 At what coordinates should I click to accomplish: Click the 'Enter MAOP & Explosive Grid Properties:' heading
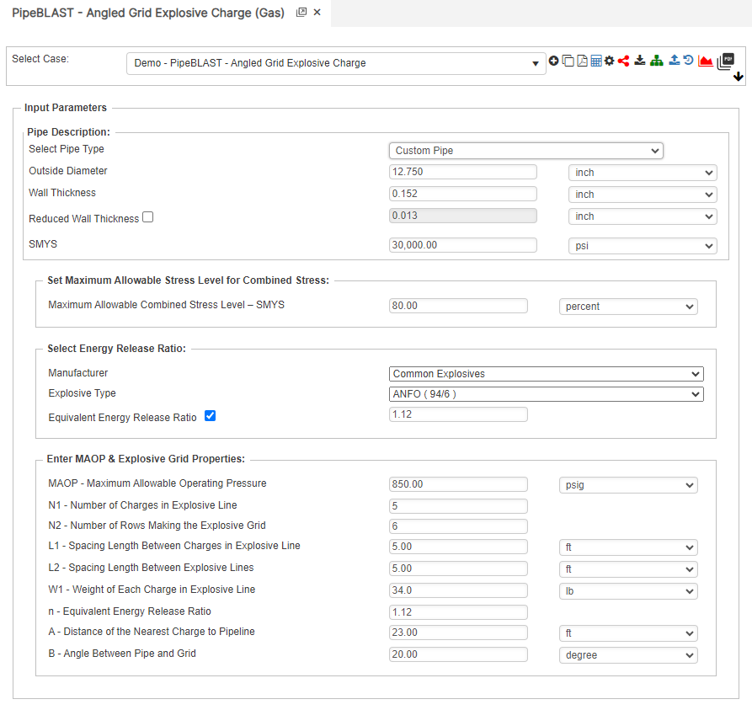coord(146,459)
